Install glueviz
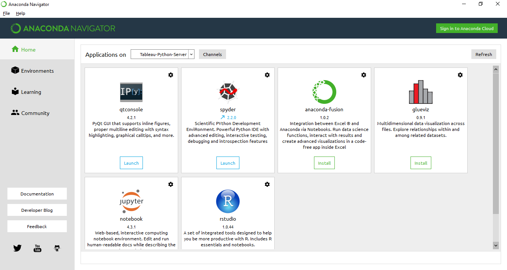Image resolution: width=507 pixels, height=270 pixels. (421, 163)
